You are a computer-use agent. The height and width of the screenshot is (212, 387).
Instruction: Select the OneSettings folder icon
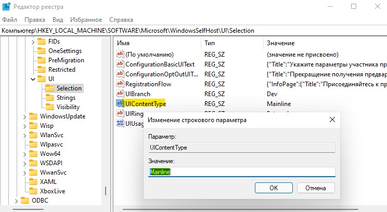pos(42,51)
